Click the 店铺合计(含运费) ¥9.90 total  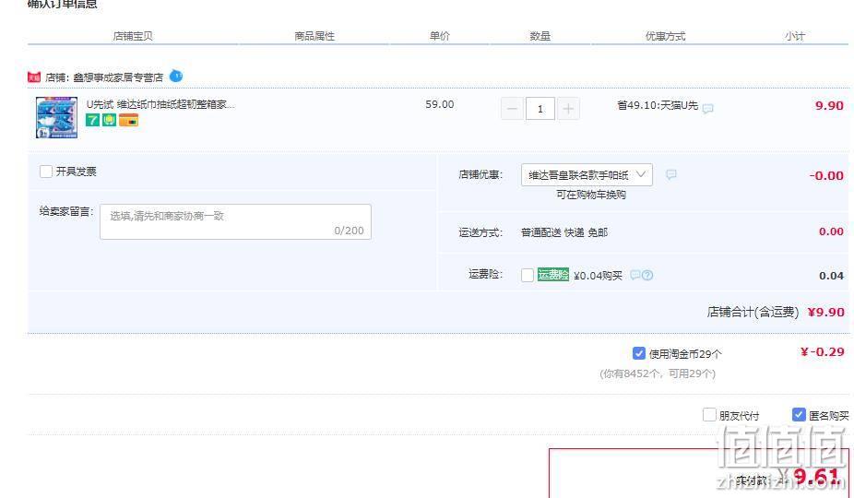click(776, 313)
